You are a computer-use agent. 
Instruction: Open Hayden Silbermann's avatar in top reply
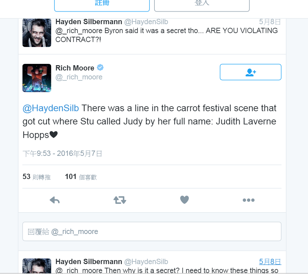tap(37, 33)
